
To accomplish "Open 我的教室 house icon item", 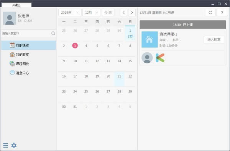I will point(12,55).
